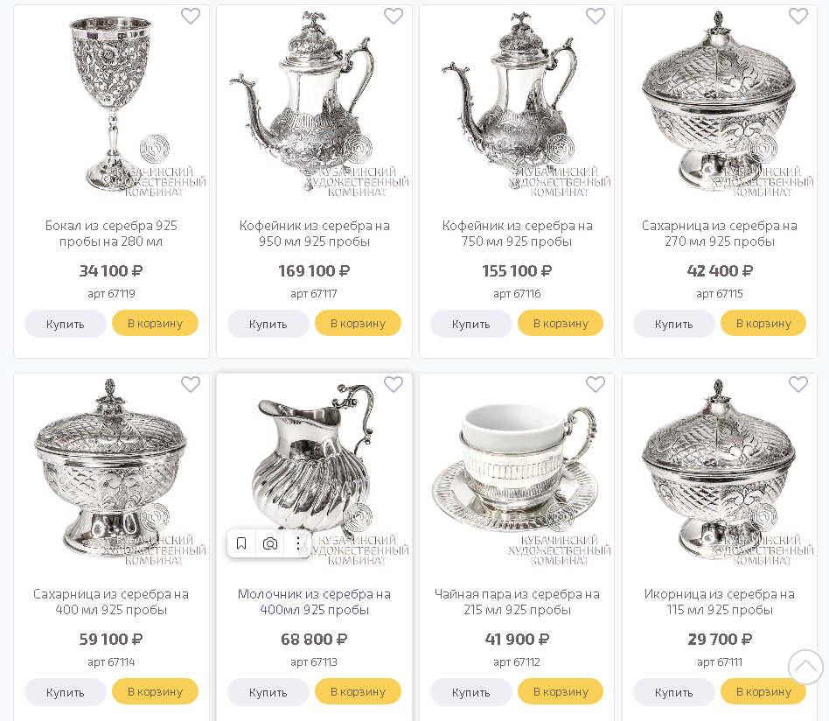829x721 pixels.
Task: Click Купить for the 400 ml sugar bowl
Action: 65,692
